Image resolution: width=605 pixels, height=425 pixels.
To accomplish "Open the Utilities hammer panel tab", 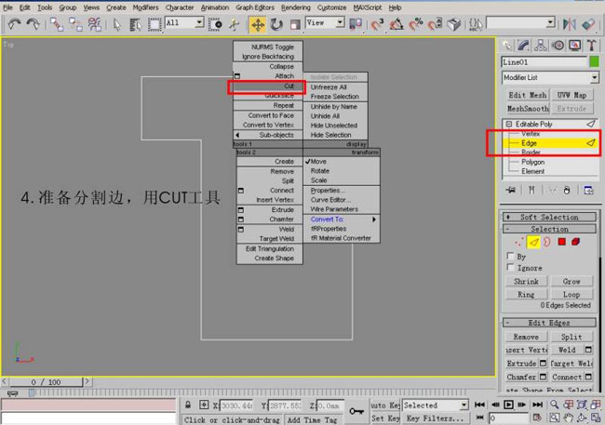I will tap(591, 46).
